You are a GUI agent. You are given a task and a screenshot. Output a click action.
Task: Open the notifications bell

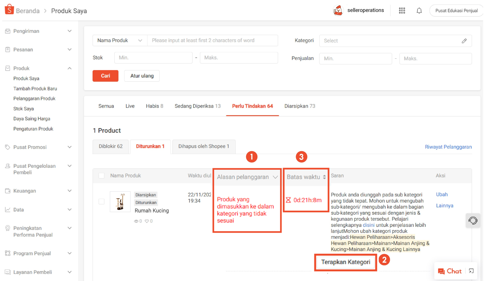[419, 11]
